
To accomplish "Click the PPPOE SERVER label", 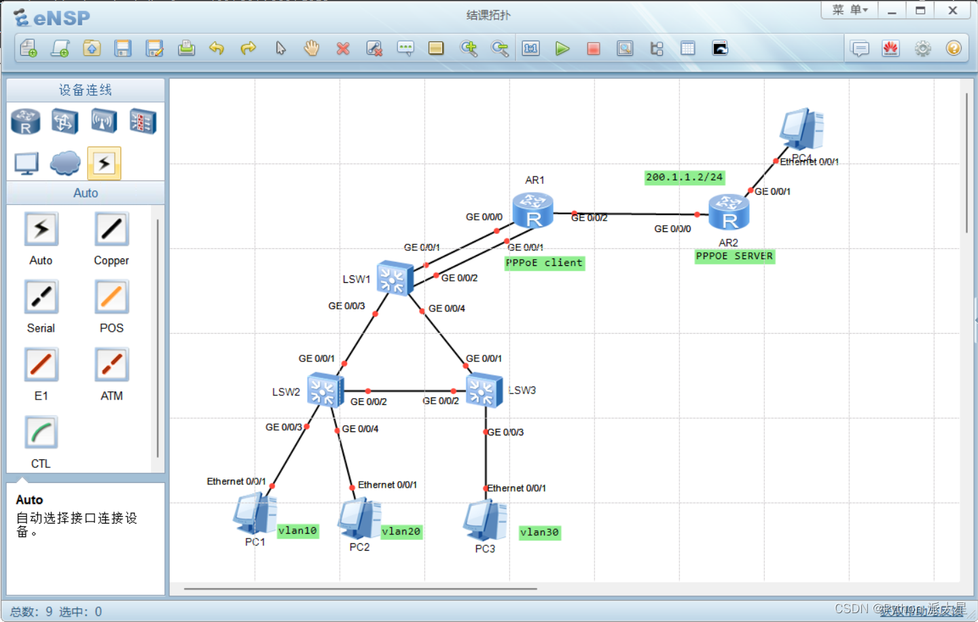I will [734, 256].
